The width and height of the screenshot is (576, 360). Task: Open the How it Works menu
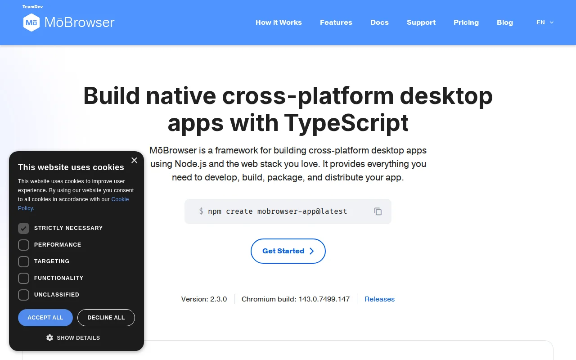click(279, 22)
